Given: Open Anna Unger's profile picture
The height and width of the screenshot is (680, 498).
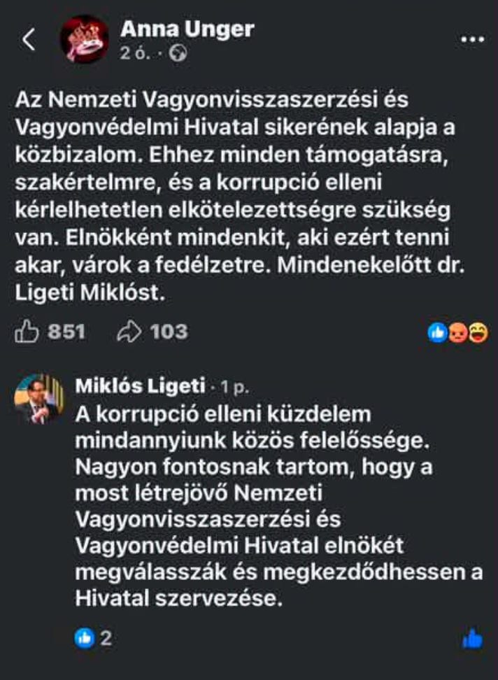Looking at the screenshot, I should point(84,40).
